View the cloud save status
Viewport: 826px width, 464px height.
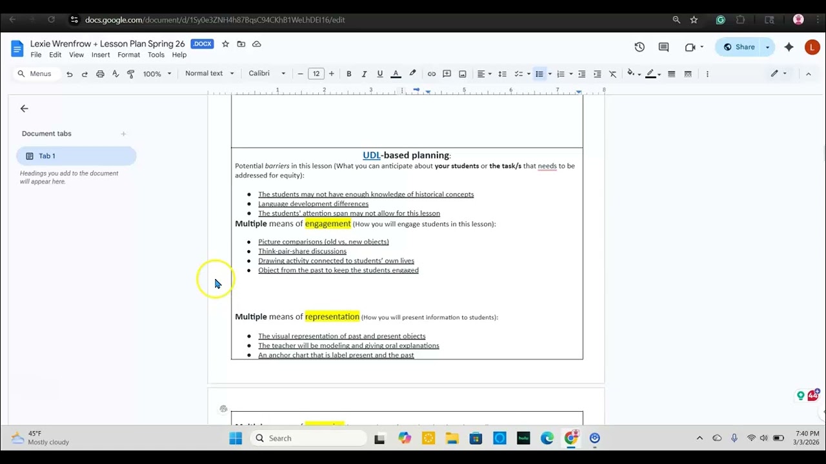tap(257, 44)
